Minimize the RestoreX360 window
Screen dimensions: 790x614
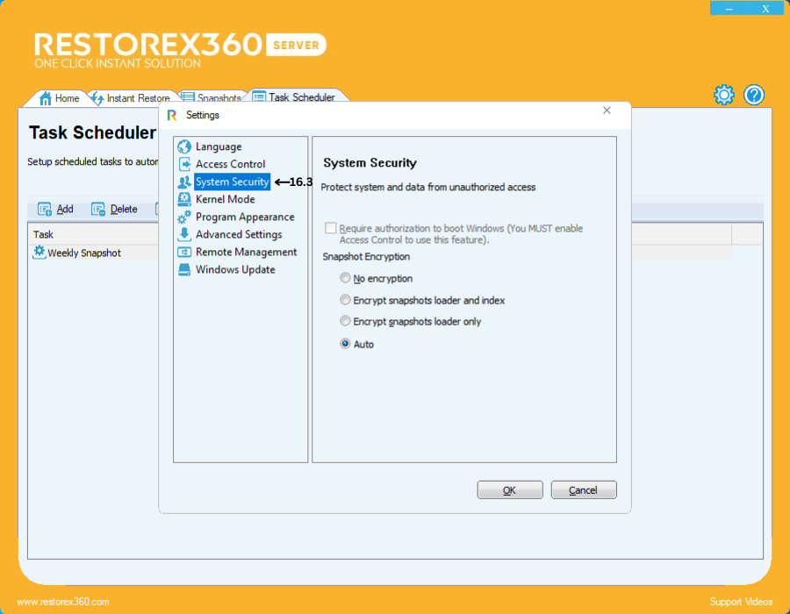(729, 9)
